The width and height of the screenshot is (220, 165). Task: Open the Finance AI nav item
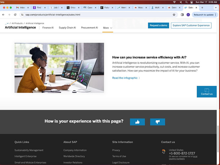48,28
